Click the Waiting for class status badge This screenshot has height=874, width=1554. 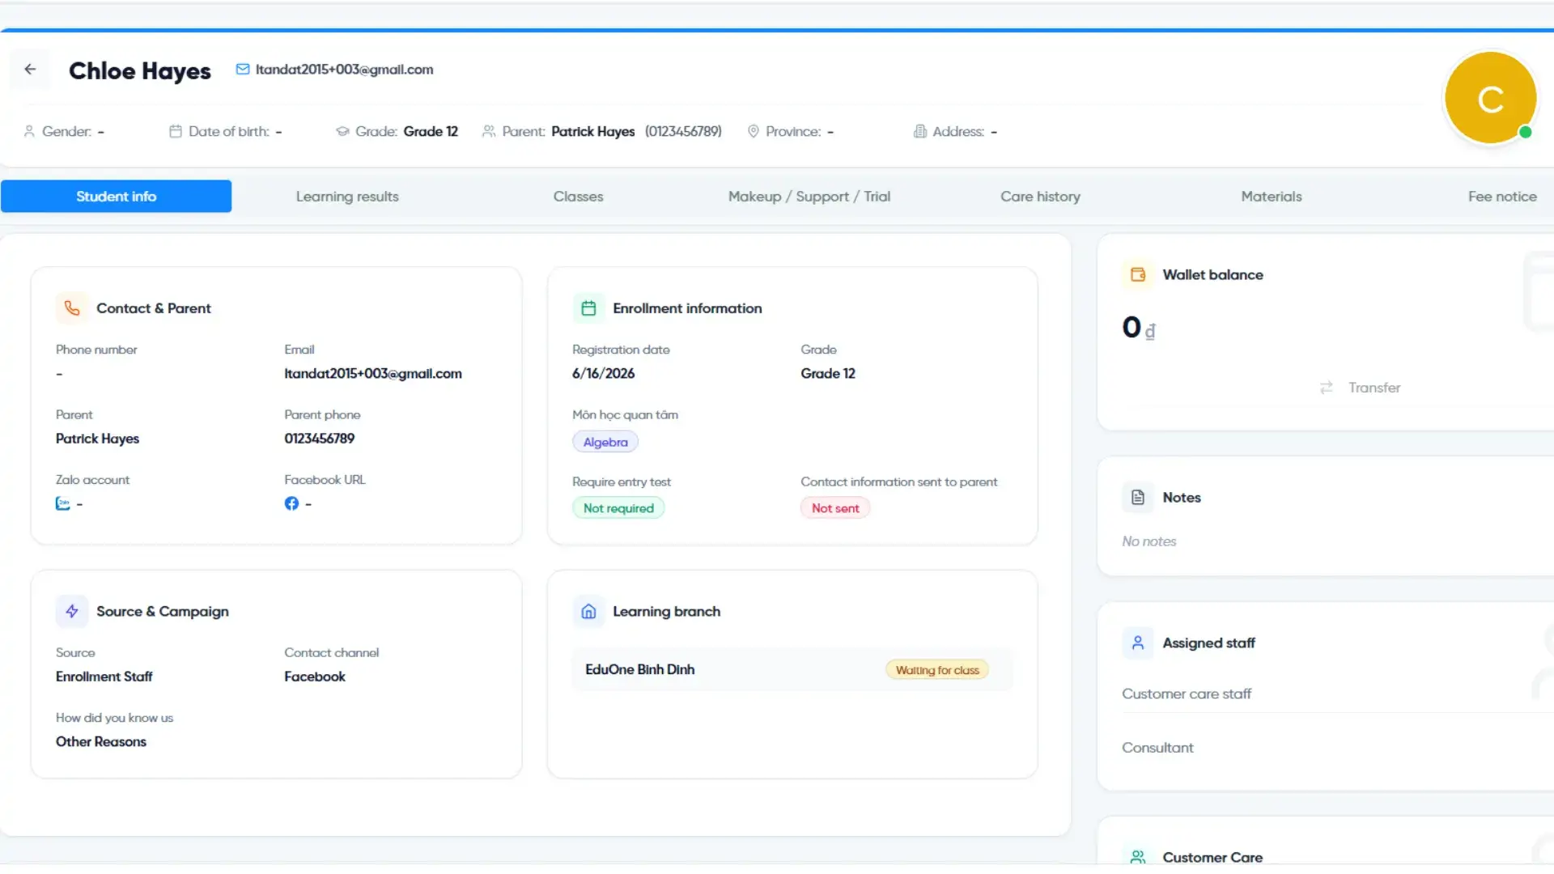937,670
